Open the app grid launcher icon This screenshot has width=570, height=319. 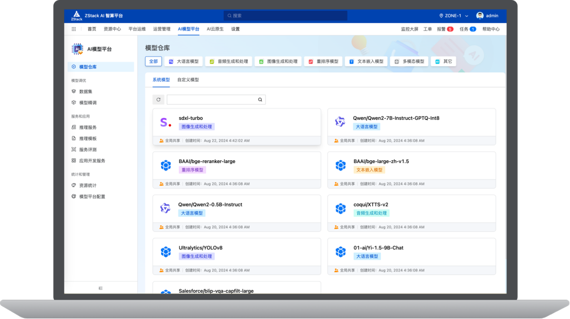point(74,29)
